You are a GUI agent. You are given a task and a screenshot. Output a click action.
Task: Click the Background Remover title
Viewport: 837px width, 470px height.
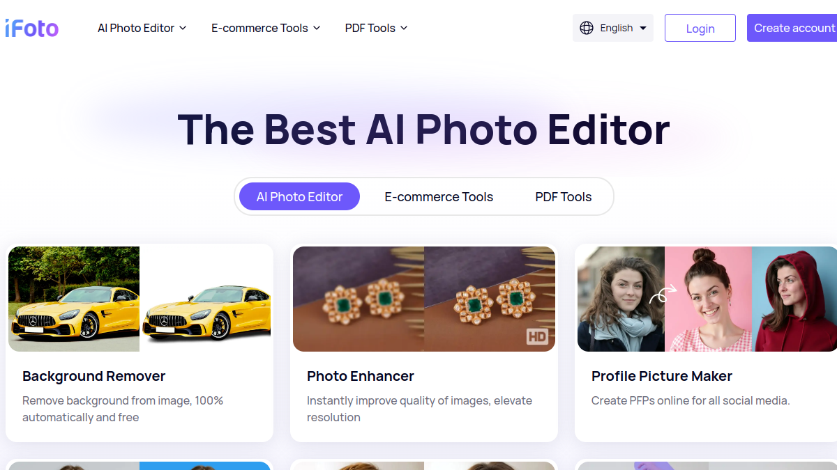(94, 376)
